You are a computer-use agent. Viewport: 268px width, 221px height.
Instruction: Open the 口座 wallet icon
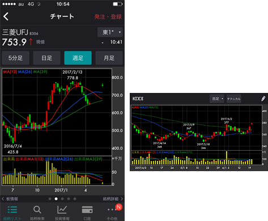pos(87,210)
